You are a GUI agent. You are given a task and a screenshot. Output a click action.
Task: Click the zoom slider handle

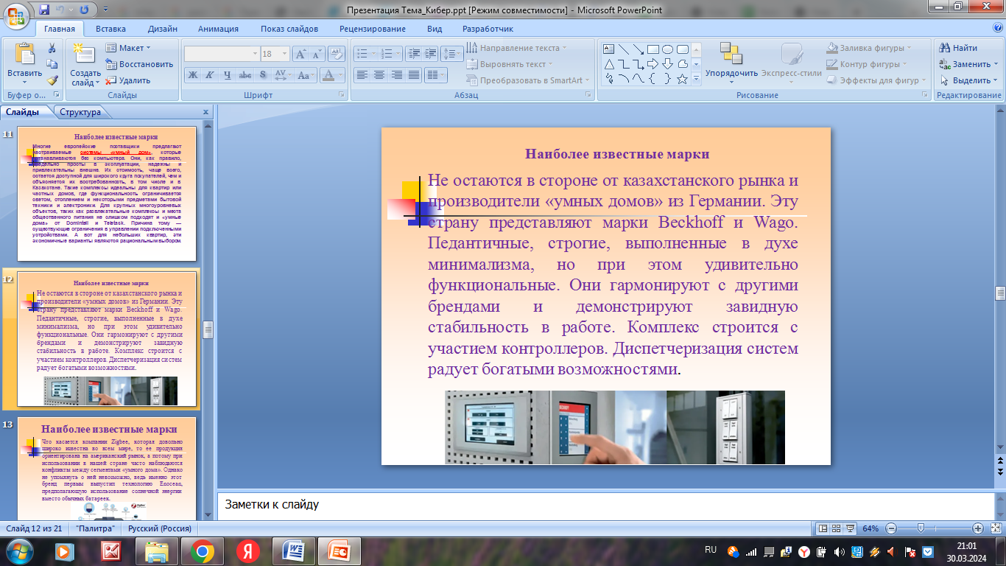point(921,528)
